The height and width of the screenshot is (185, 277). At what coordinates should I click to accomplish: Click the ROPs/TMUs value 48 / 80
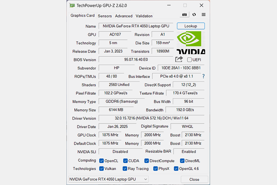coord(111,76)
